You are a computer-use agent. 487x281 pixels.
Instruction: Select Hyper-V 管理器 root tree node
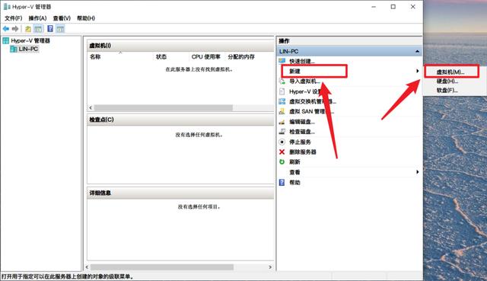(30, 40)
